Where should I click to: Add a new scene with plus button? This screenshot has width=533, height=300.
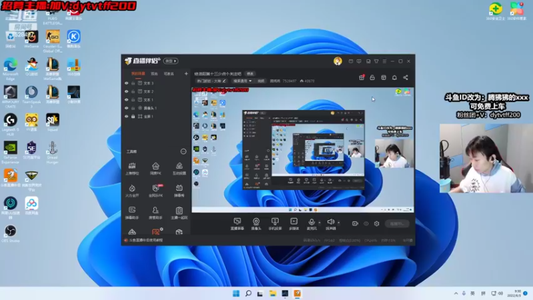coord(186,73)
